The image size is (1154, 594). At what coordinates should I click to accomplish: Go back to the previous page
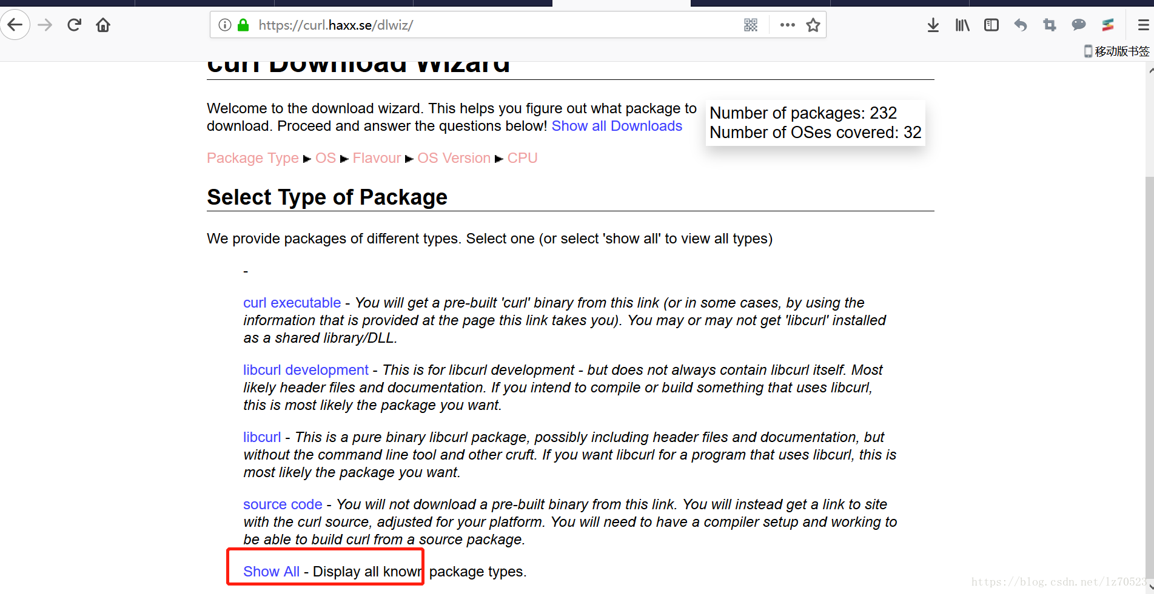(x=15, y=25)
